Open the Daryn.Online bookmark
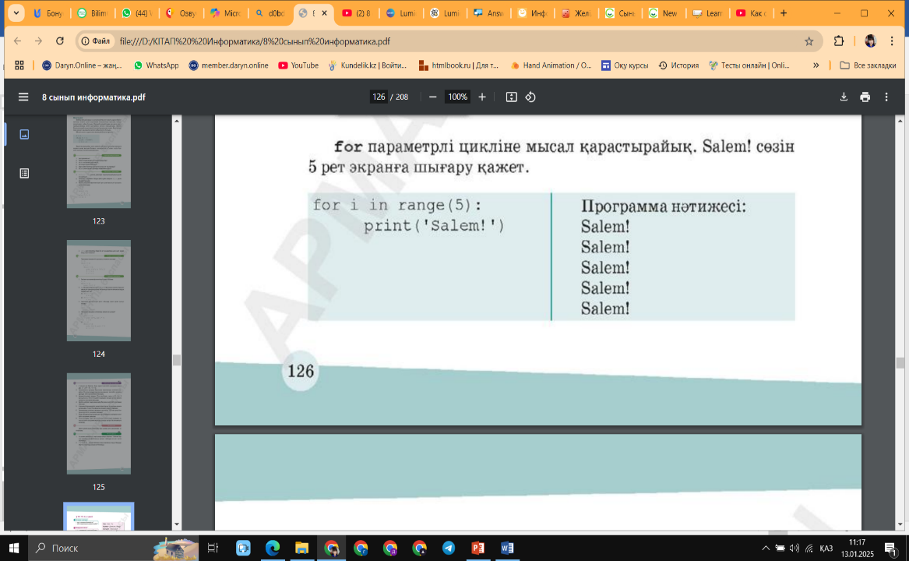 click(x=82, y=65)
